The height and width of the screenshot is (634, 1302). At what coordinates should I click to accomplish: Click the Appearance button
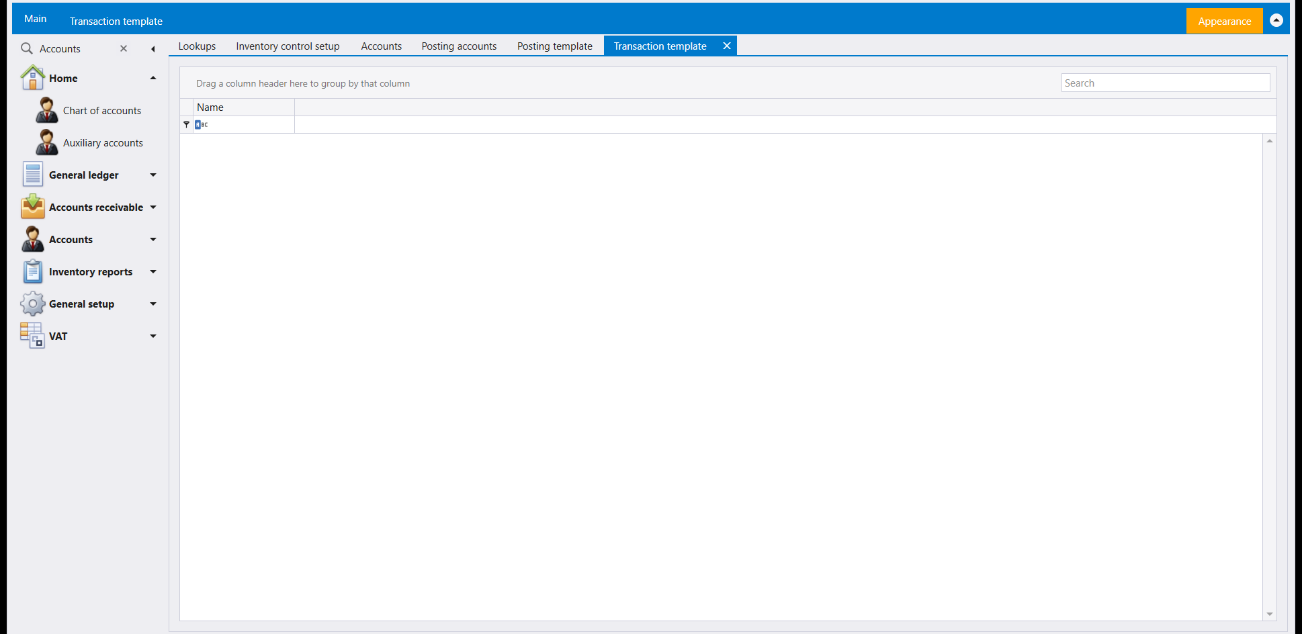(x=1224, y=21)
